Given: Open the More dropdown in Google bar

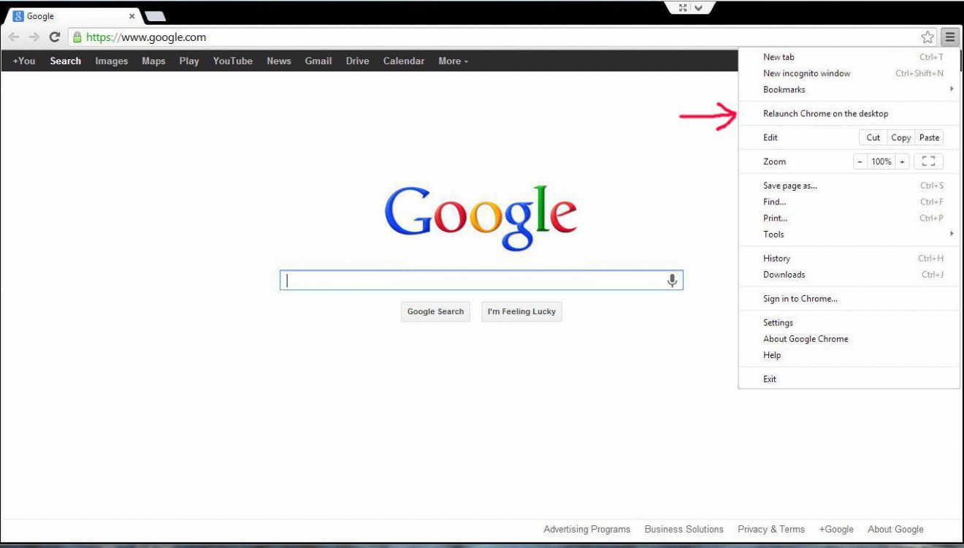Looking at the screenshot, I should [454, 61].
